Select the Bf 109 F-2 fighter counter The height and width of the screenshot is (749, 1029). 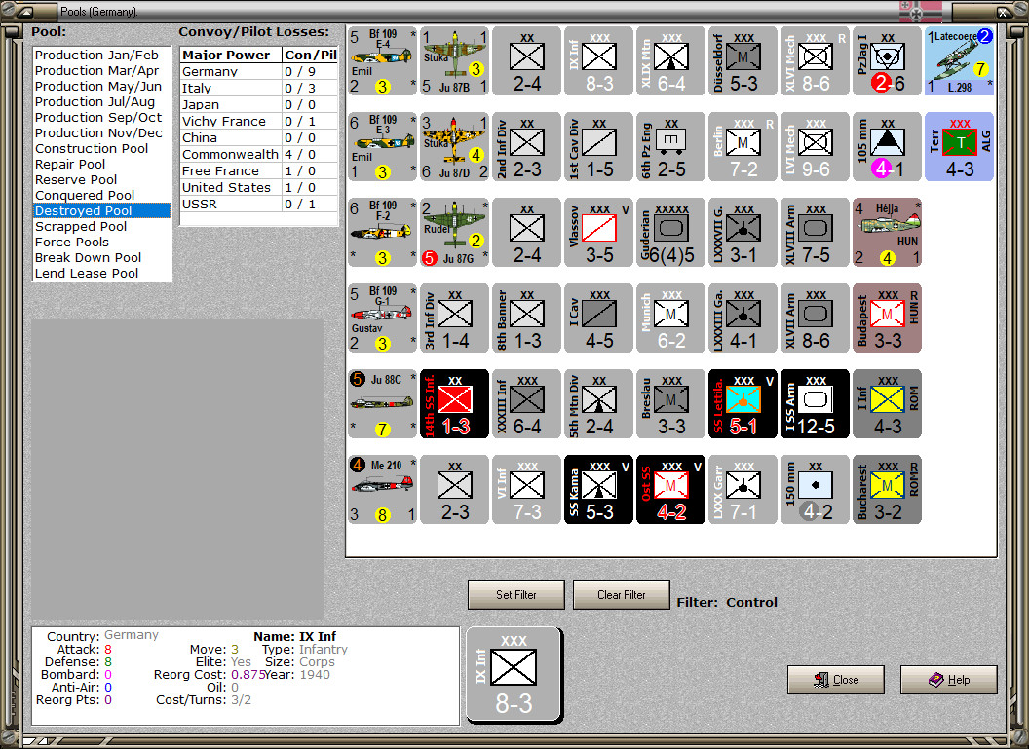(x=383, y=232)
